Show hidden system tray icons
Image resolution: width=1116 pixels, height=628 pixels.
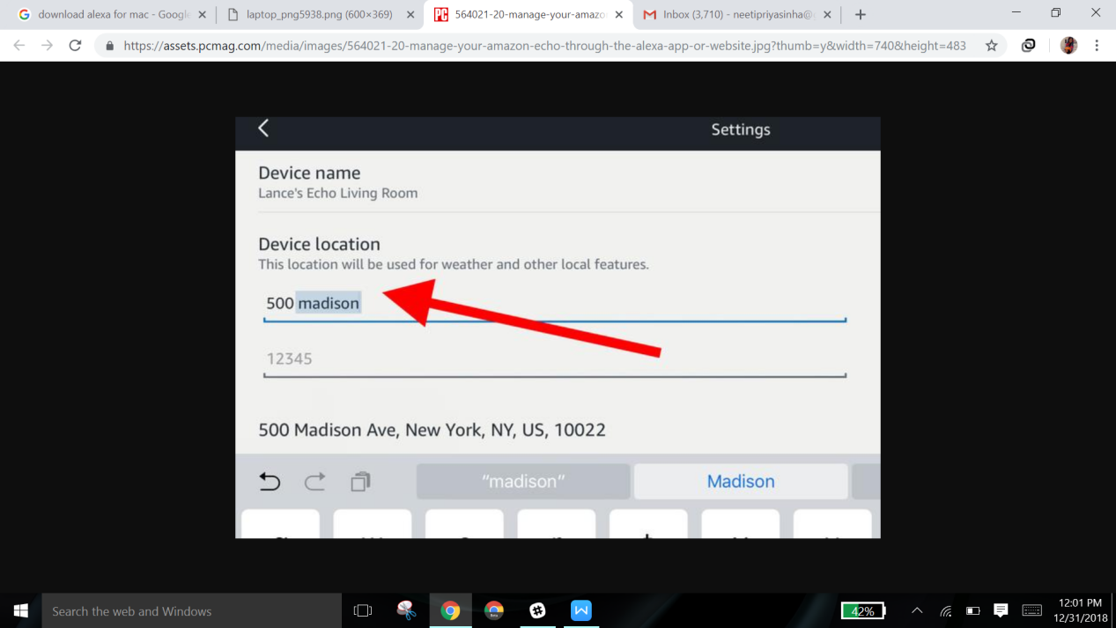tap(917, 610)
